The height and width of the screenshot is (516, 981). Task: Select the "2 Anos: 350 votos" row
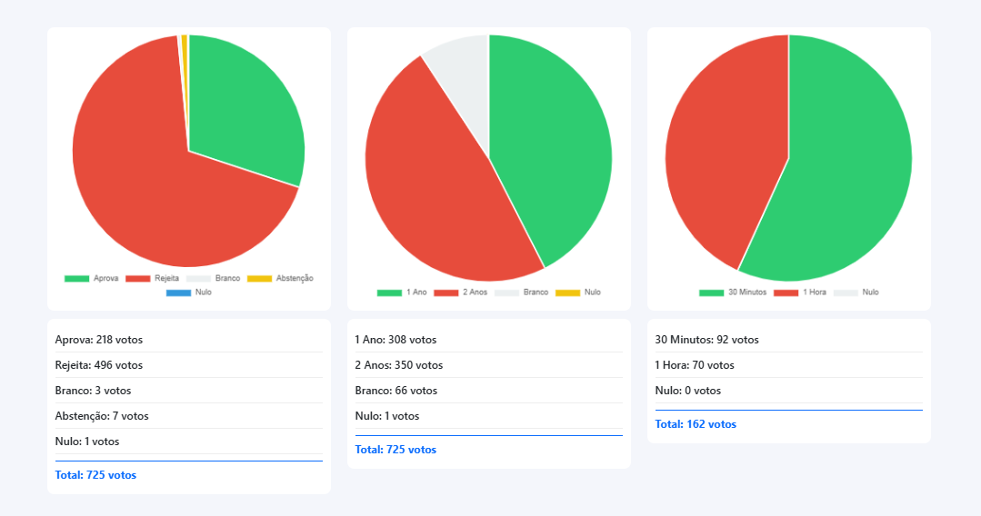point(398,365)
